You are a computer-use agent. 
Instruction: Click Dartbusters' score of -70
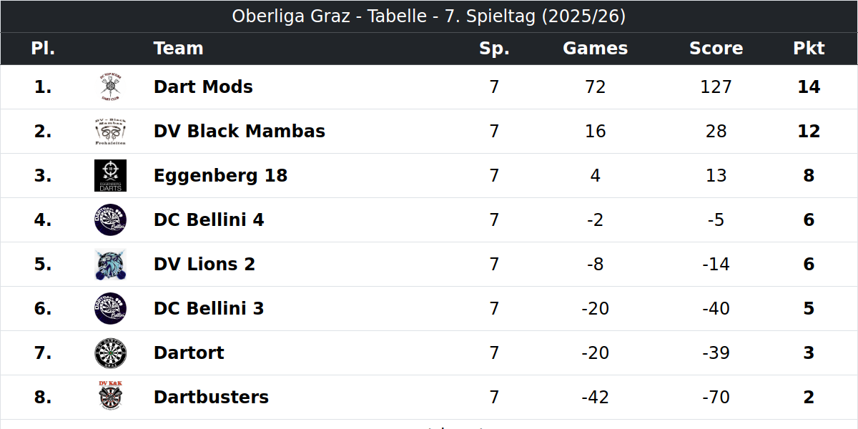tap(716, 398)
